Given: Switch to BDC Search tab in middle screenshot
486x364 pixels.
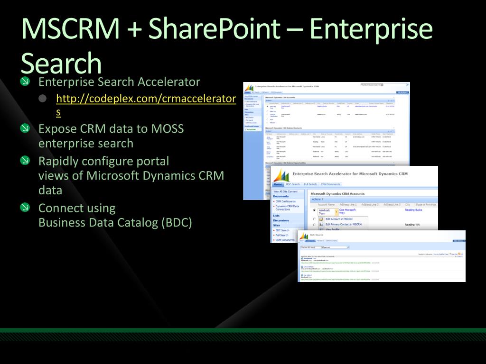Looking at the screenshot, I should (293, 184).
